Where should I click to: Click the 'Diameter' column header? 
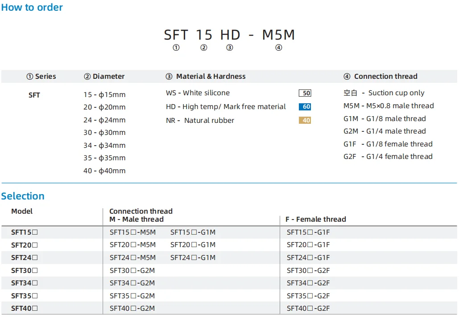click(104, 77)
